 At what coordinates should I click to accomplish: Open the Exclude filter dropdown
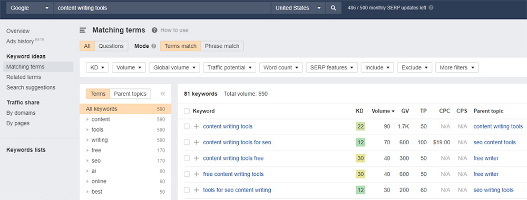click(x=415, y=67)
